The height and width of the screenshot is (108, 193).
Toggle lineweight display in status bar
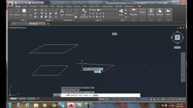click(x=144, y=99)
